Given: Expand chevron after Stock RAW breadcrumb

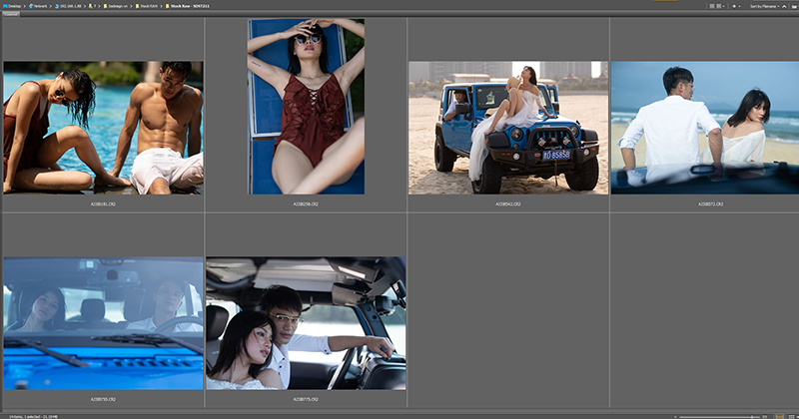Looking at the screenshot, I should tap(162, 6).
